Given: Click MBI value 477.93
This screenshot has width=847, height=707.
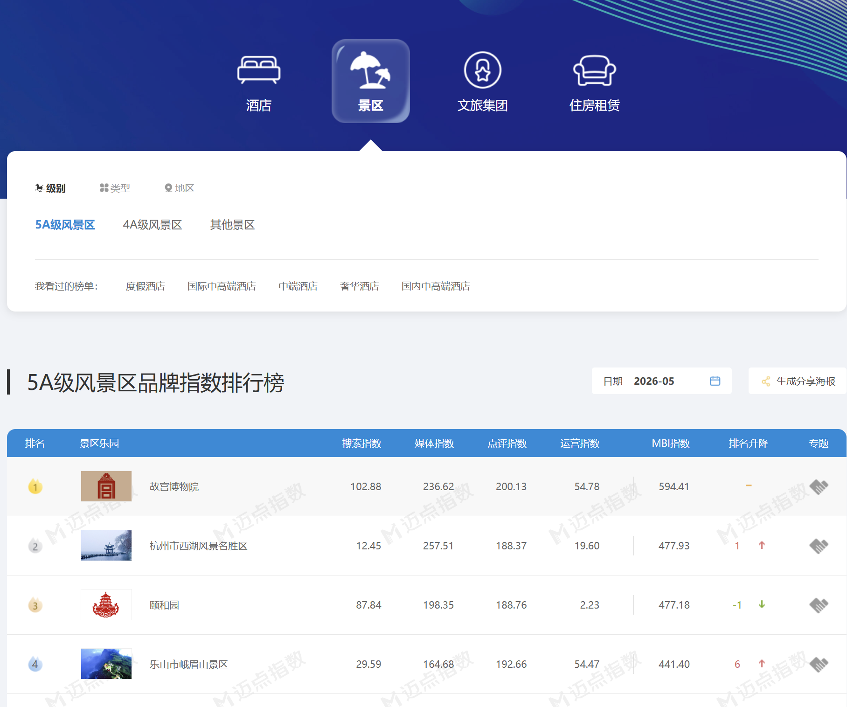Looking at the screenshot, I should tap(674, 546).
